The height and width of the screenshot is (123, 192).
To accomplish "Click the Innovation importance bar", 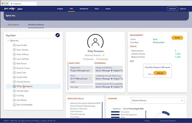I will pos(115,112).
